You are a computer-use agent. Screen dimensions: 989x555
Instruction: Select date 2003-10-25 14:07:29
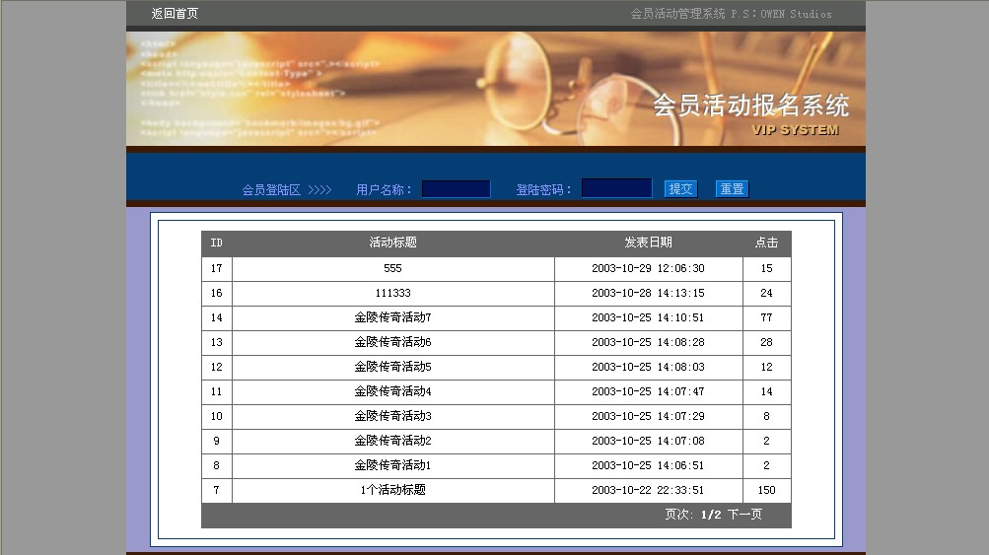tap(649, 416)
